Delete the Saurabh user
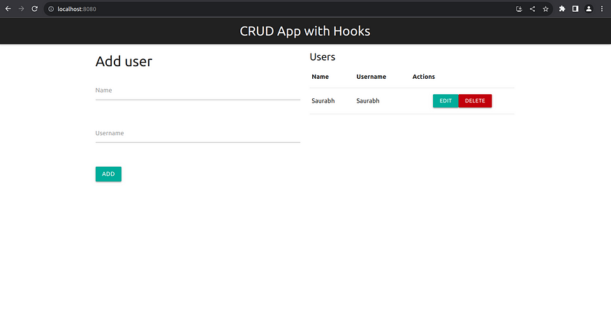611x327 pixels. coord(475,101)
